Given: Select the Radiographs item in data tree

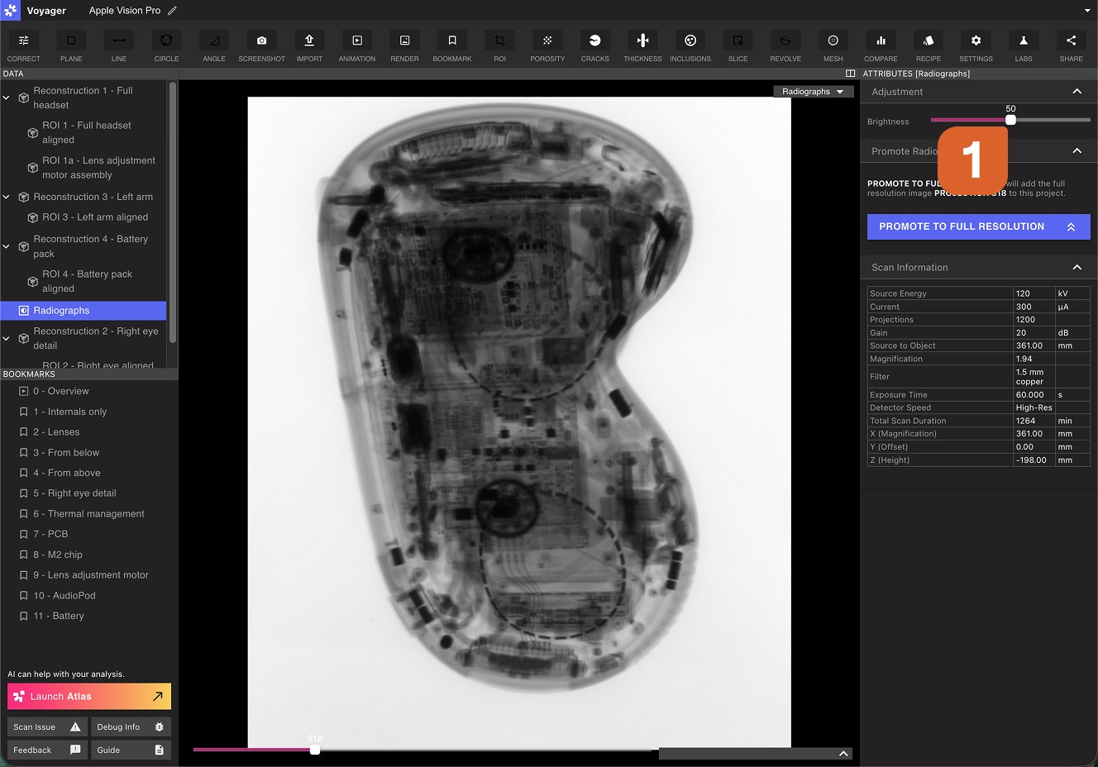Looking at the screenshot, I should pos(61,311).
